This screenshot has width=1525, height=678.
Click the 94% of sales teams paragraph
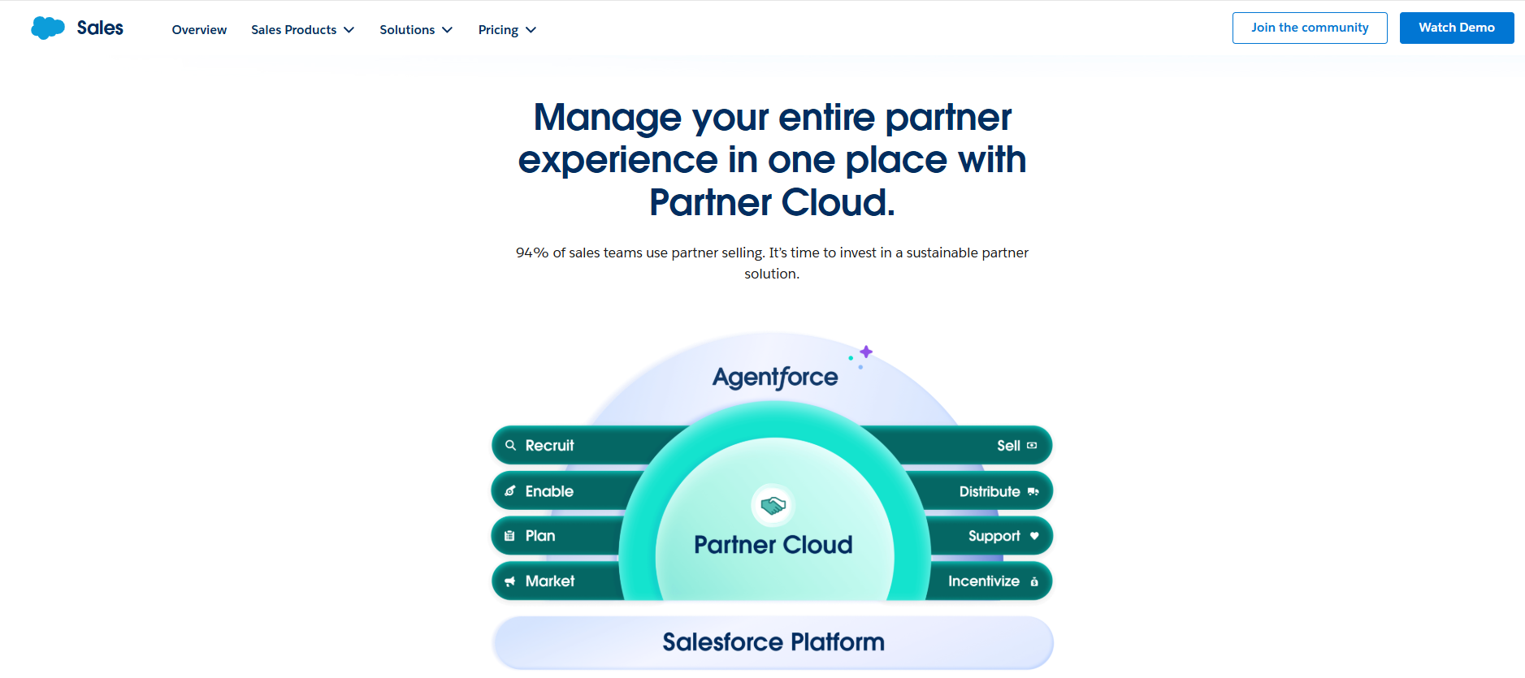[x=772, y=263]
